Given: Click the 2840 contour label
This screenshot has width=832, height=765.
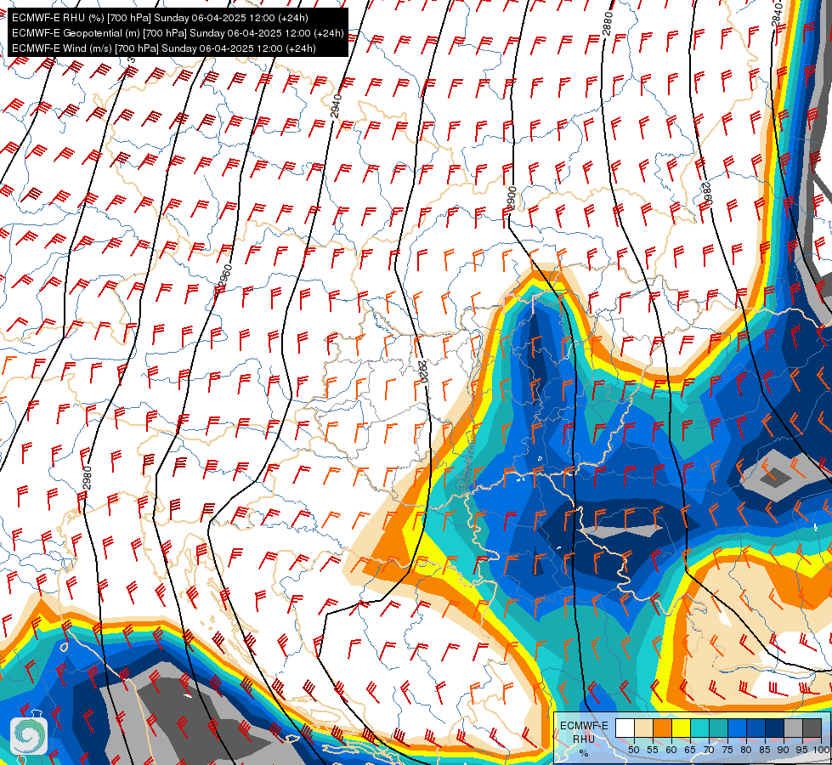Looking at the screenshot, I should point(776,14).
